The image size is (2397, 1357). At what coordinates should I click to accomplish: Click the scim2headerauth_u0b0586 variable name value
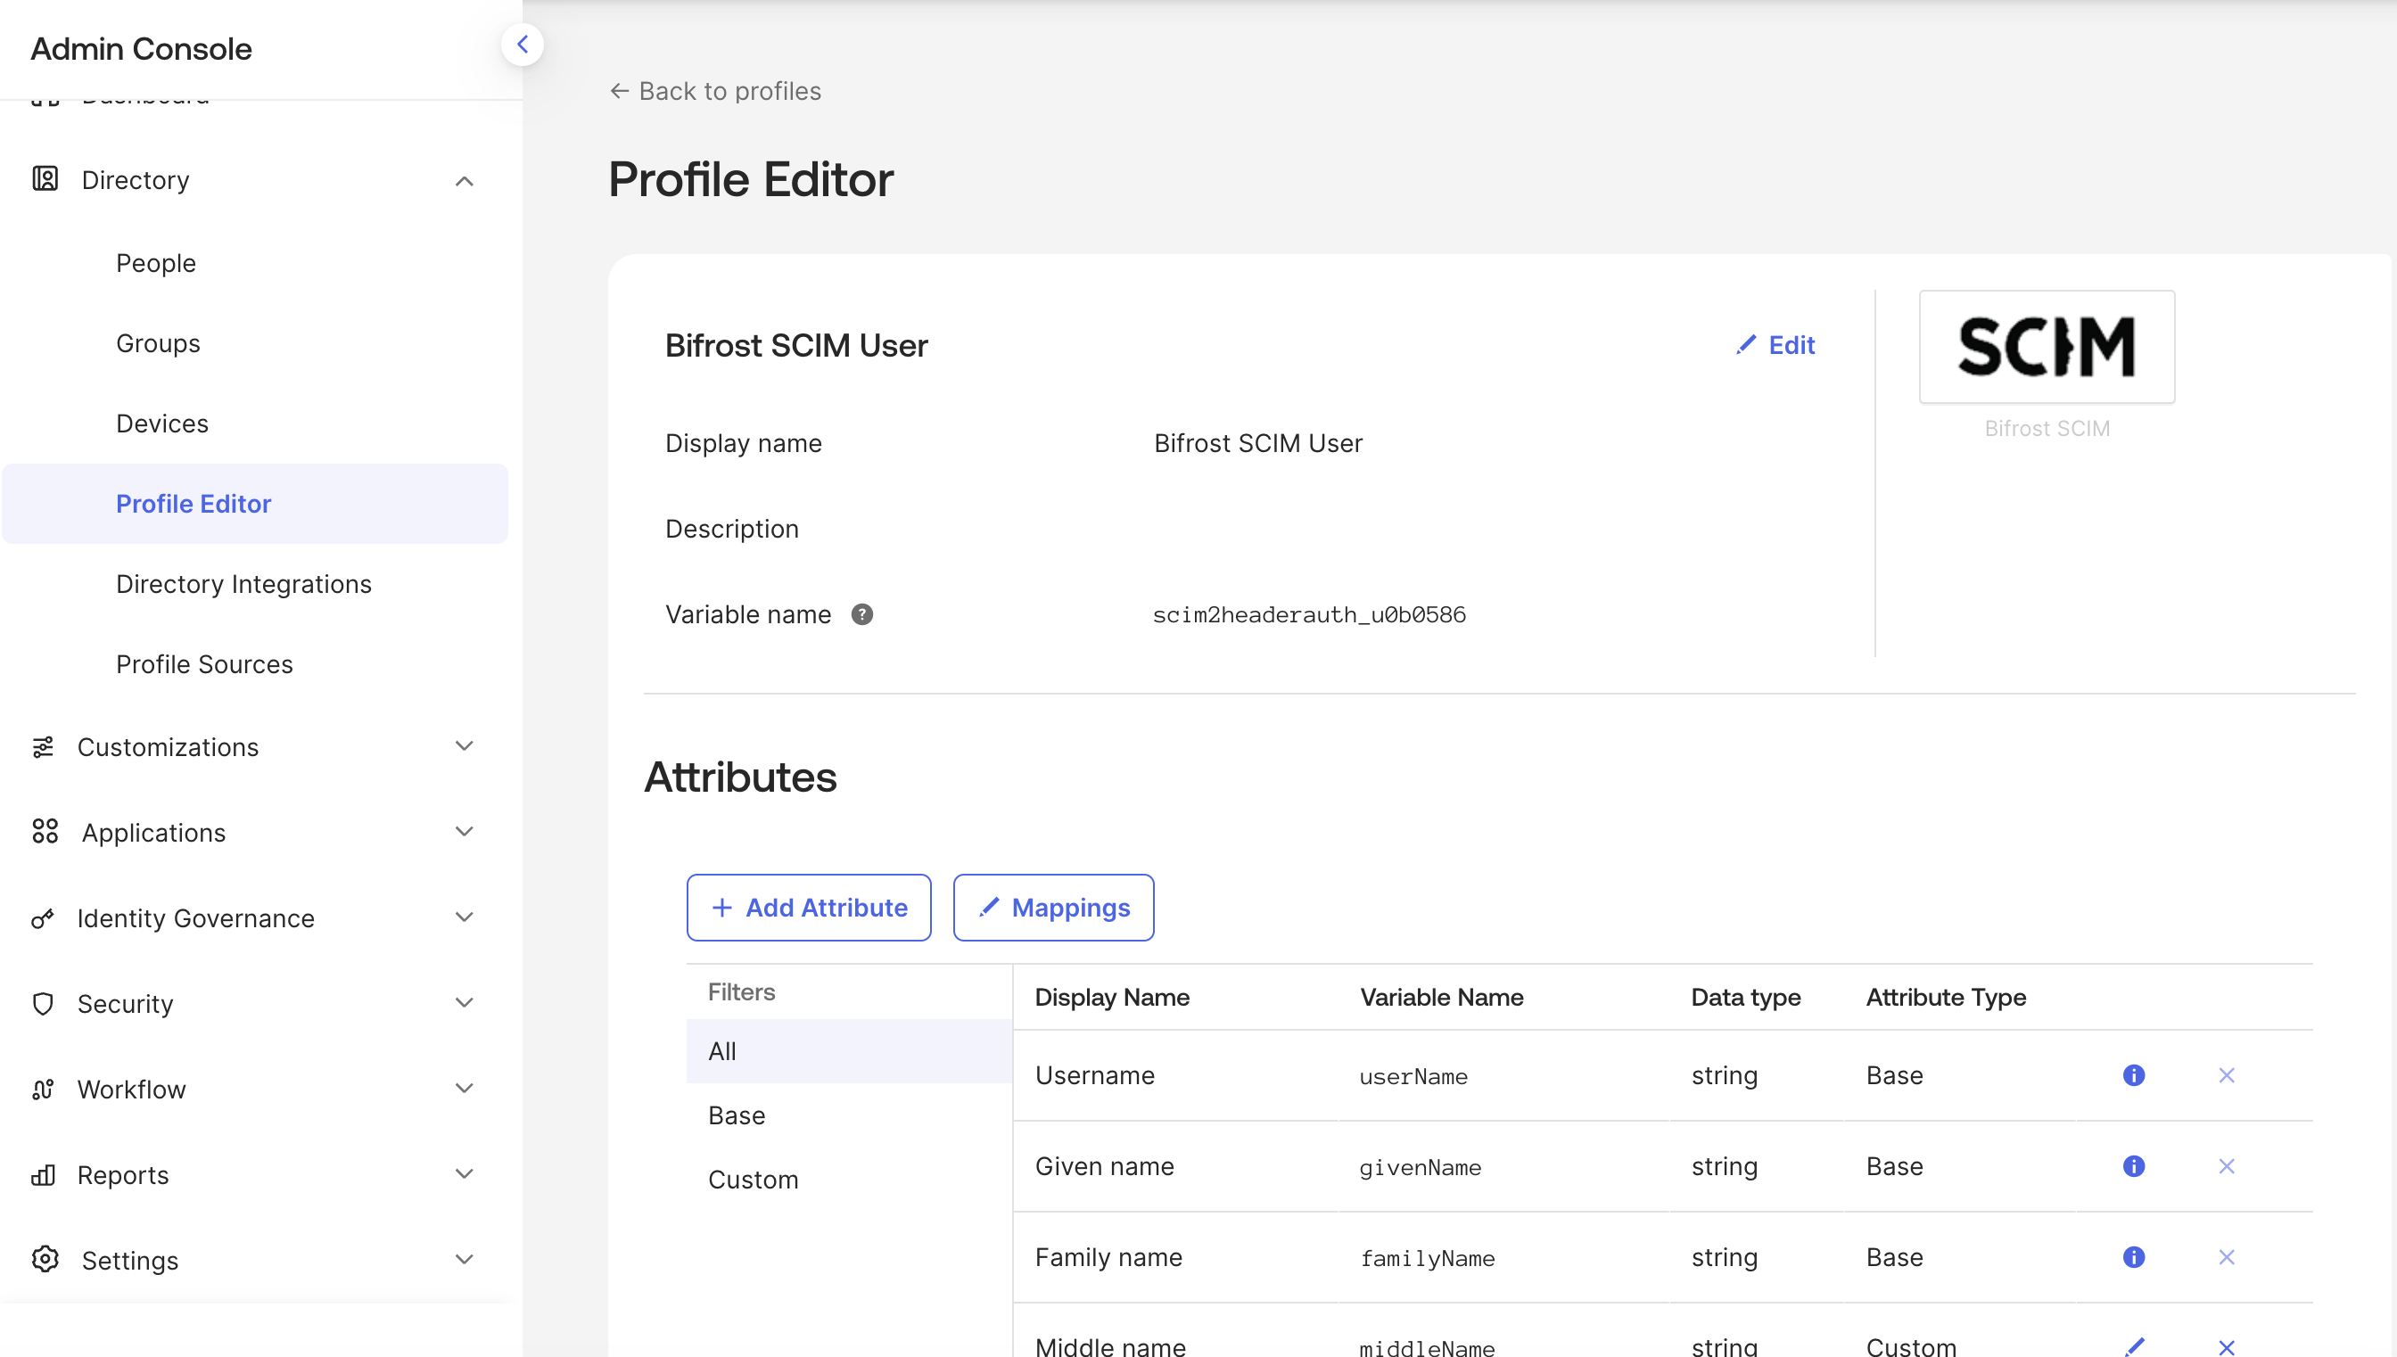[x=1309, y=614]
